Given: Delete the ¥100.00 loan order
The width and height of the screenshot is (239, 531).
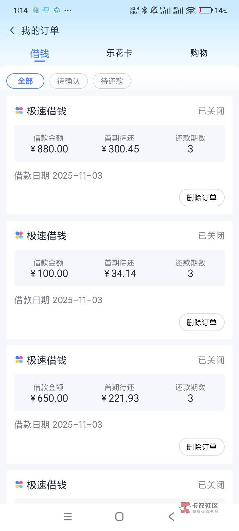Looking at the screenshot, I should pos(201,322).
